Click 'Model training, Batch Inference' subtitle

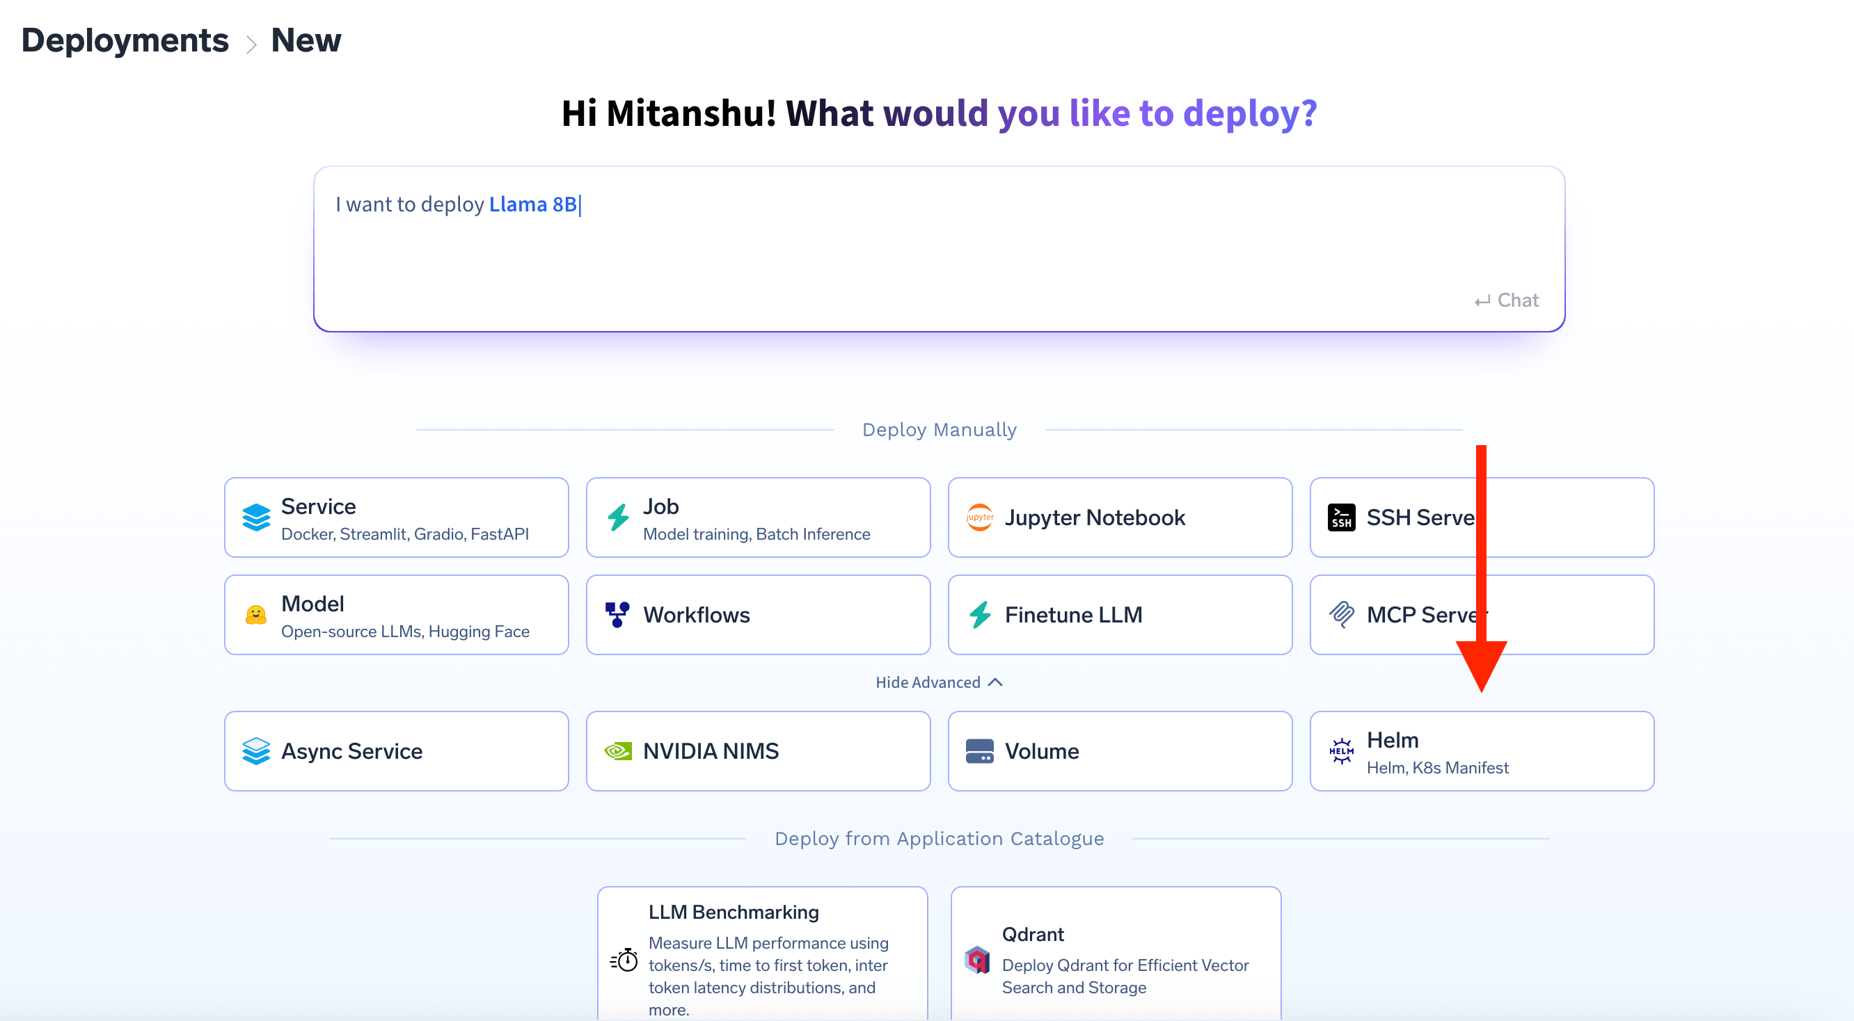[x=756, y=534]
